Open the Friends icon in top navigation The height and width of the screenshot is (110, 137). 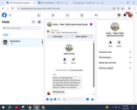(x=53, y=15)
